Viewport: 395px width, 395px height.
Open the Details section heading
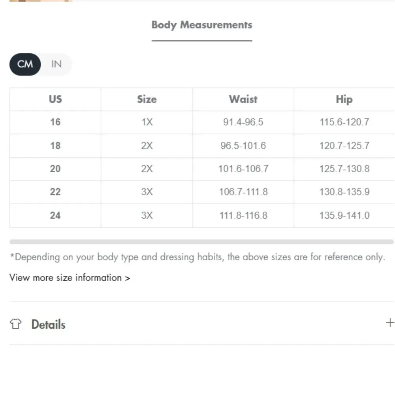tap(48, 324)
